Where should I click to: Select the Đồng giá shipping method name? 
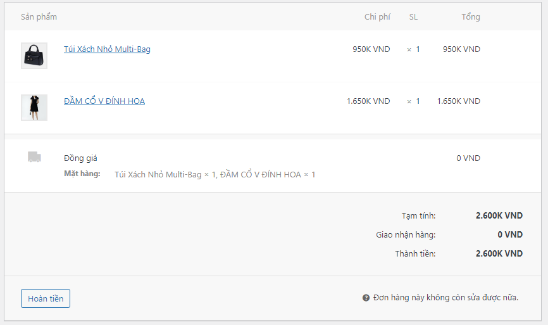point(80,158)
